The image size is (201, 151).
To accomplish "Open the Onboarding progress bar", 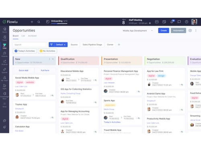I will pyautogui.click(x=59, y=23).
